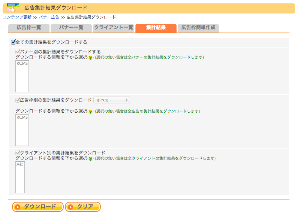Screen dimensions: 300x216
Task: Click hint bulb icon in ad-slot section
Action: tap(90, 111)
